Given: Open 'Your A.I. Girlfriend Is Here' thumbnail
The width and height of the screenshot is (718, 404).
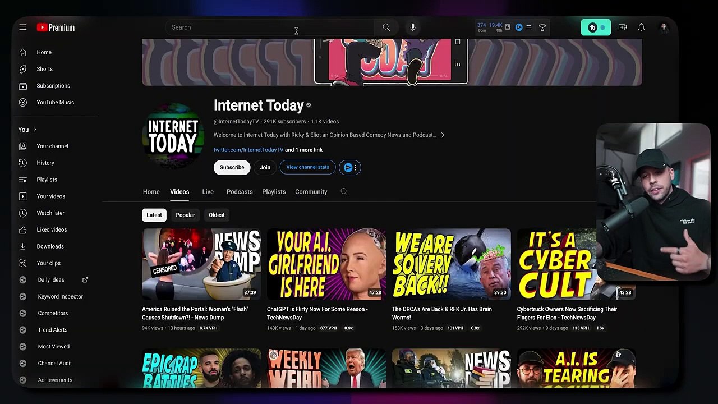Looking at the screenshot, I should click(x=326, y=264).
